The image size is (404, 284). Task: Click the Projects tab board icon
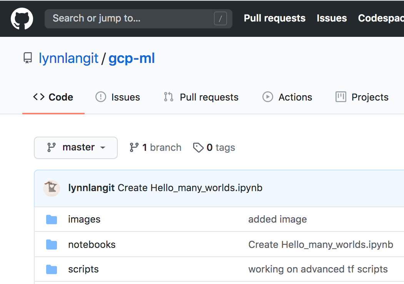point(341,97)
